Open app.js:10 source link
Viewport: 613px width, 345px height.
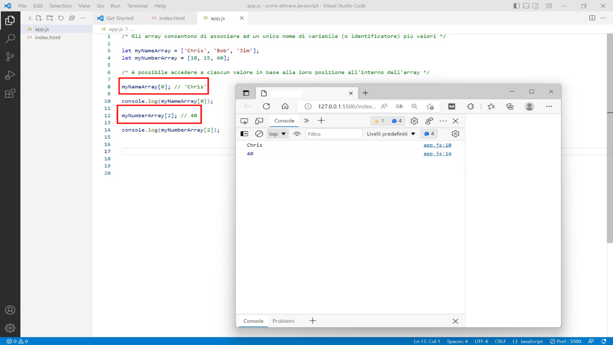pos(437,145)
